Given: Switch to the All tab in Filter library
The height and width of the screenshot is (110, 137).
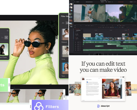Looking at the screenshot, I should pyautogui.click(x=63, y=23).
